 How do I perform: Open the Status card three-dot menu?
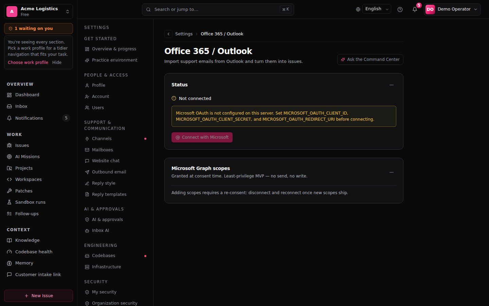tap(392, 85)
